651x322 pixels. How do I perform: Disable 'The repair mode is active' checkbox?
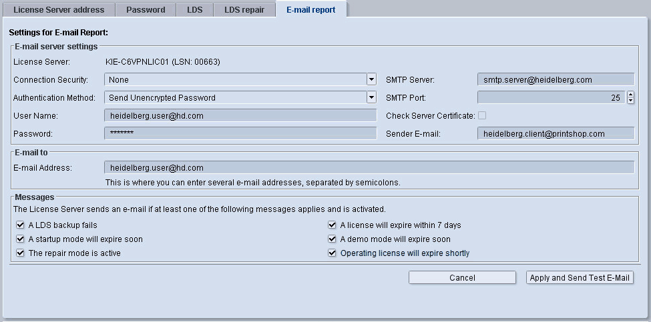(x=20, y=253)
